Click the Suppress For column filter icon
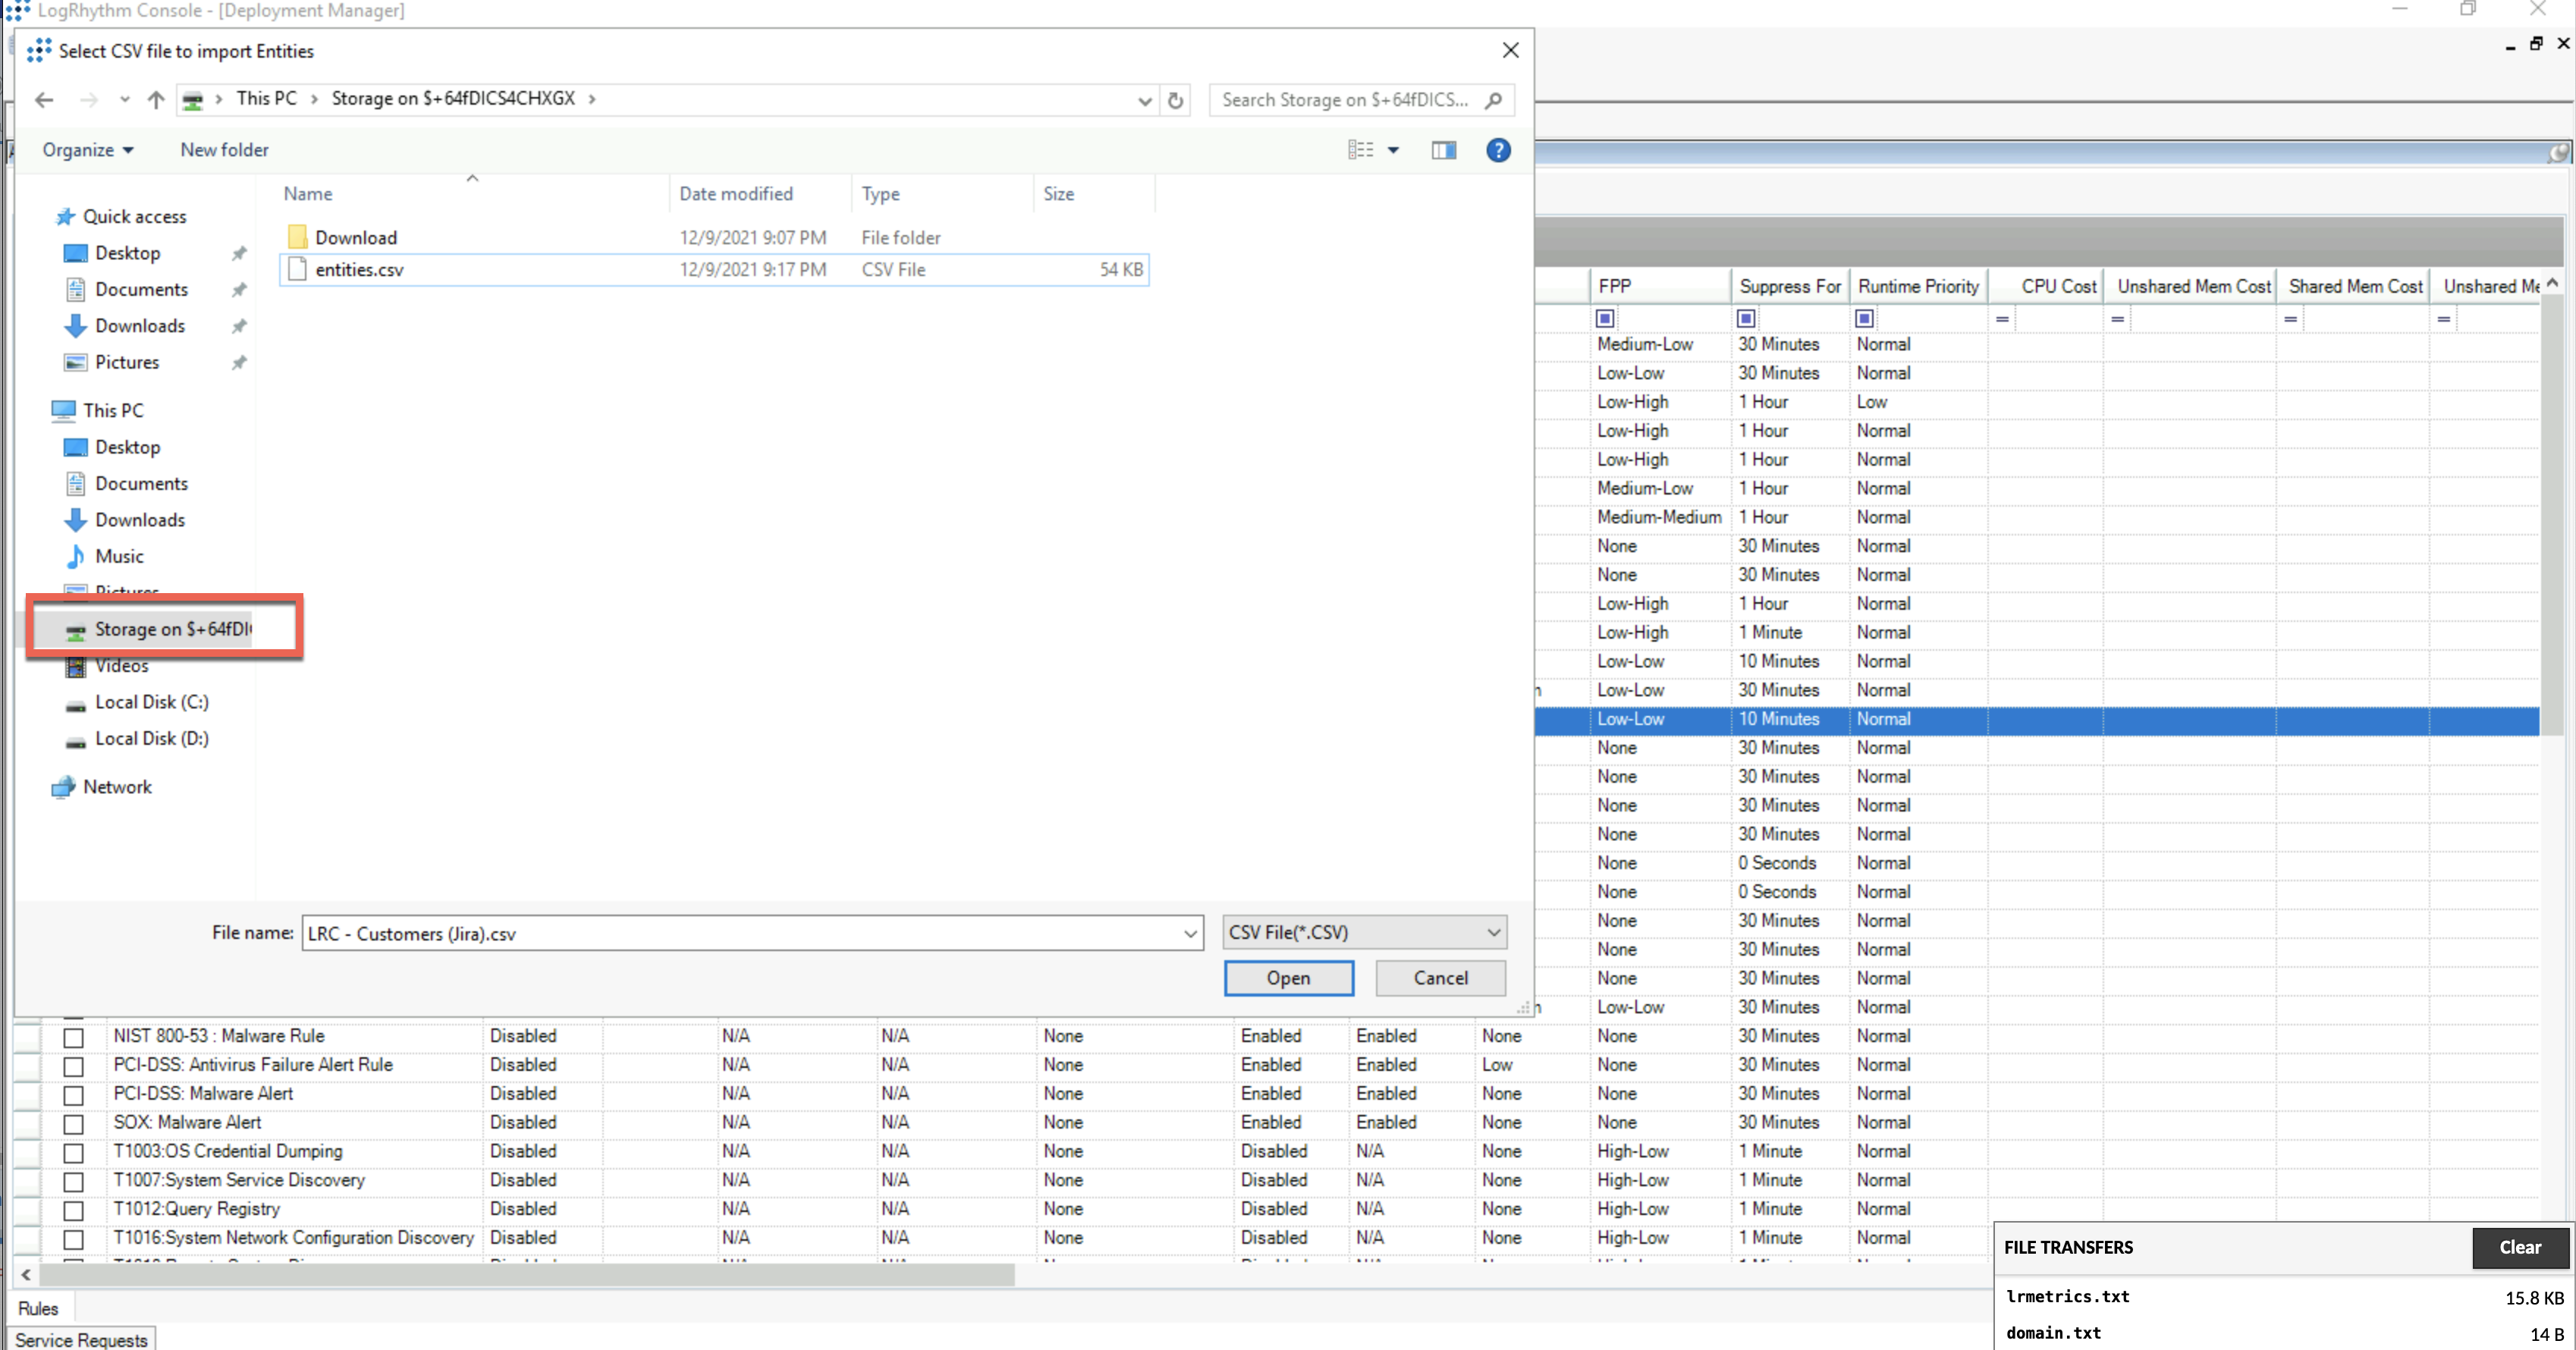2576x1350 pixels. click(x=1745, y=318)
